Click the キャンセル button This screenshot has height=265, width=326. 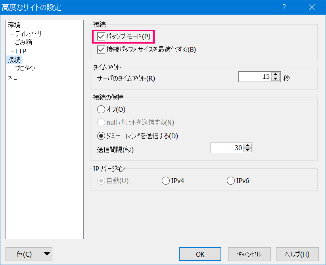coord(249,254)
